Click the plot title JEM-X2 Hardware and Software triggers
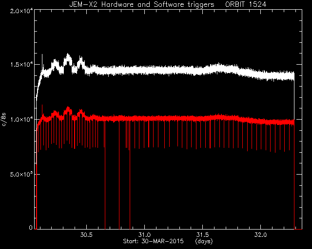 [142, 4]
